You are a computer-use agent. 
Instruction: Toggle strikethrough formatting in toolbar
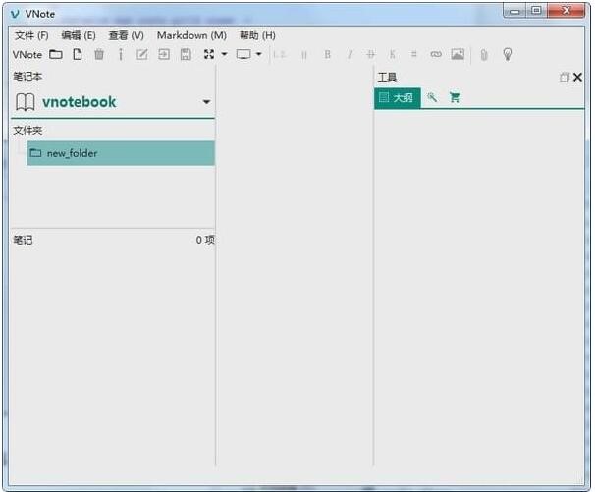(371, 55)
